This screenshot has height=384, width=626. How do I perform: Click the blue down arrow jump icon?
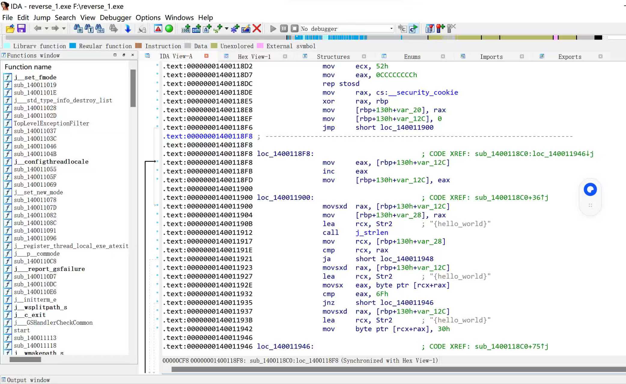(x=128, y=28)
